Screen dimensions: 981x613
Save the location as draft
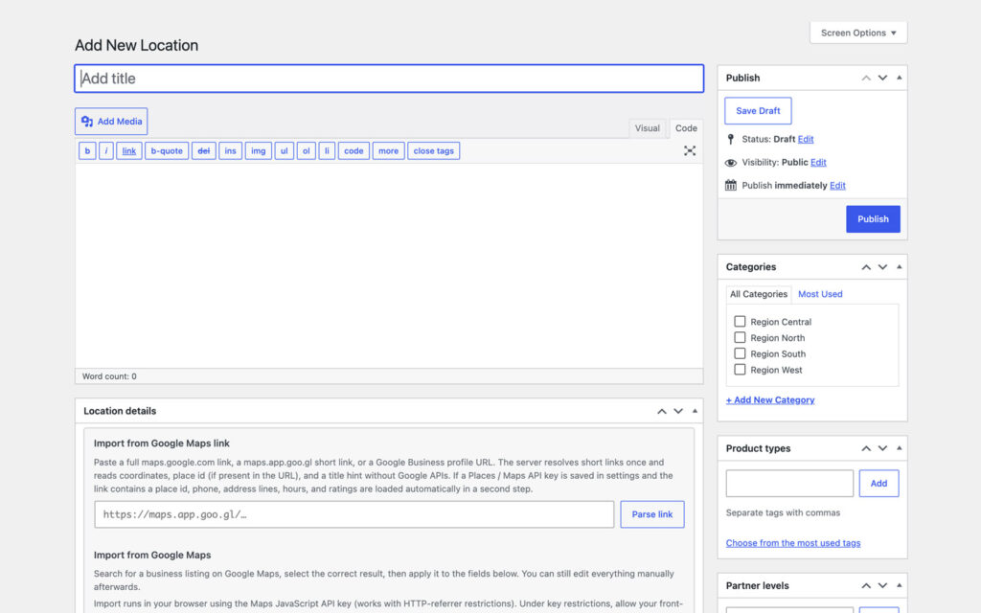(x=758, y=111)
